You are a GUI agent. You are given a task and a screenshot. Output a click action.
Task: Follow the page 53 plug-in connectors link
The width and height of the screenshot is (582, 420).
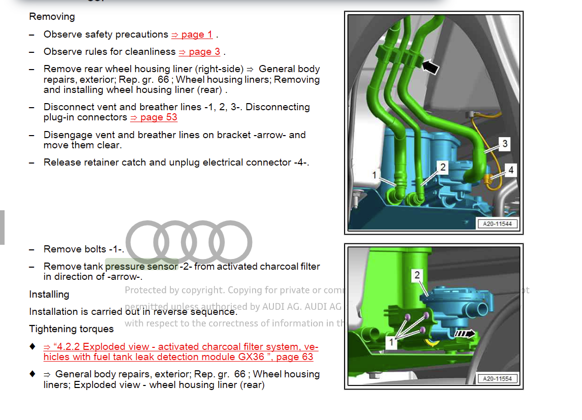[154, 117]
